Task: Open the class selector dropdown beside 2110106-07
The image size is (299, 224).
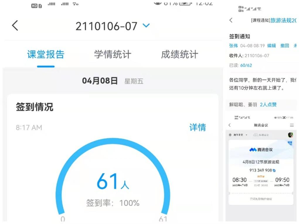Action: tap(145, 26)
